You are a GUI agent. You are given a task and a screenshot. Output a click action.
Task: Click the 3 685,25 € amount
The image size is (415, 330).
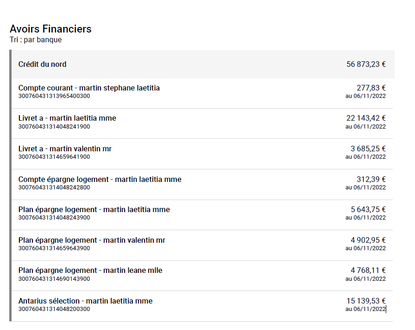(x=368, y=149)
